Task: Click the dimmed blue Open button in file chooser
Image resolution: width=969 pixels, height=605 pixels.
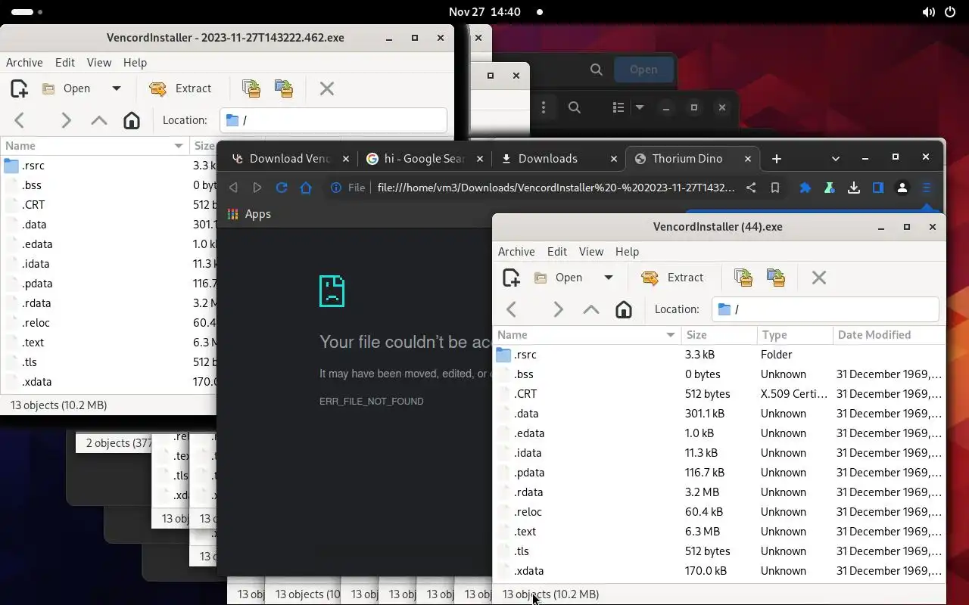Action: tap(643, 70)
